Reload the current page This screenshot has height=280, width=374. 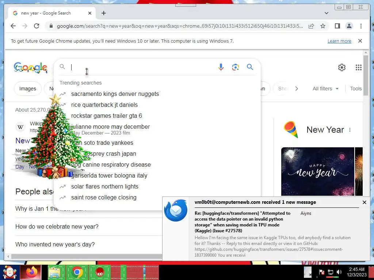click(37, 26)
